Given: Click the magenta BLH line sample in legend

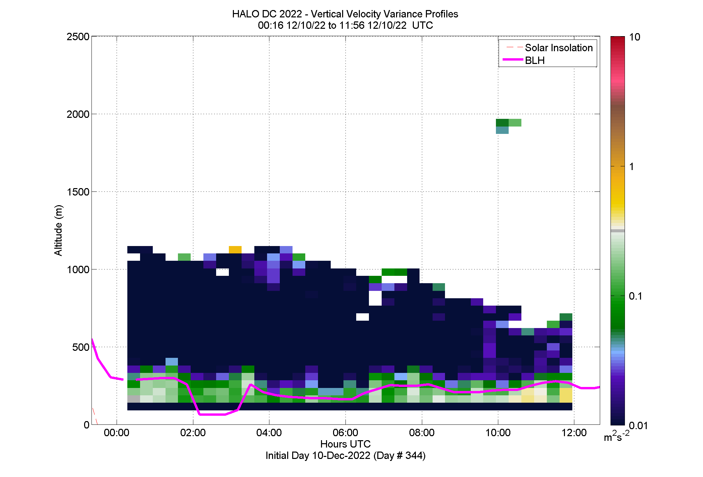Looking at the screenshot, I should (x=513, y=60).
